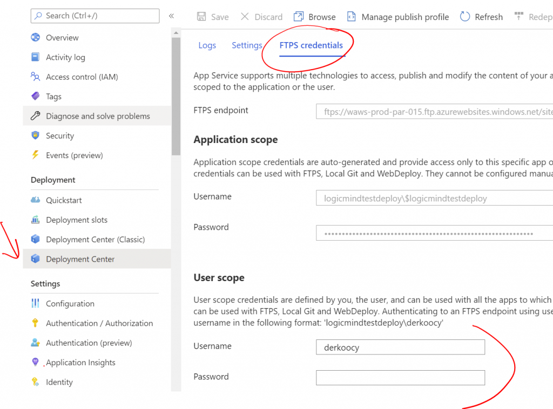553x409 pixels.
Task: Click the Search (Ctrl+/) field
Action: [95, 16]
